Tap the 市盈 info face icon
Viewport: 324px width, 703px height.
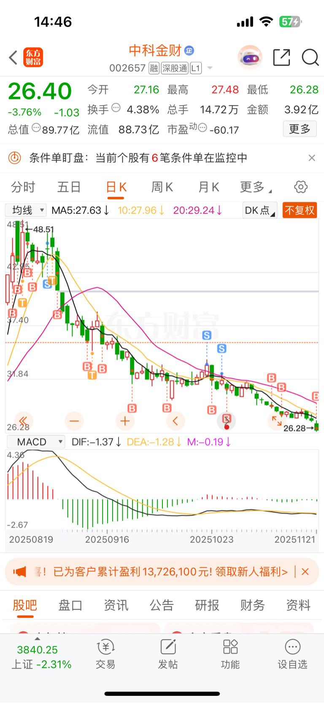[202, 128]
